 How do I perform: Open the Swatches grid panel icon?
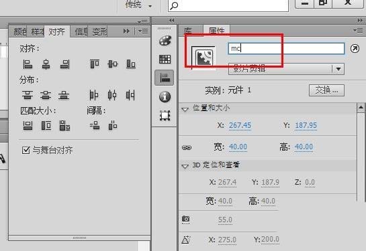165,59
